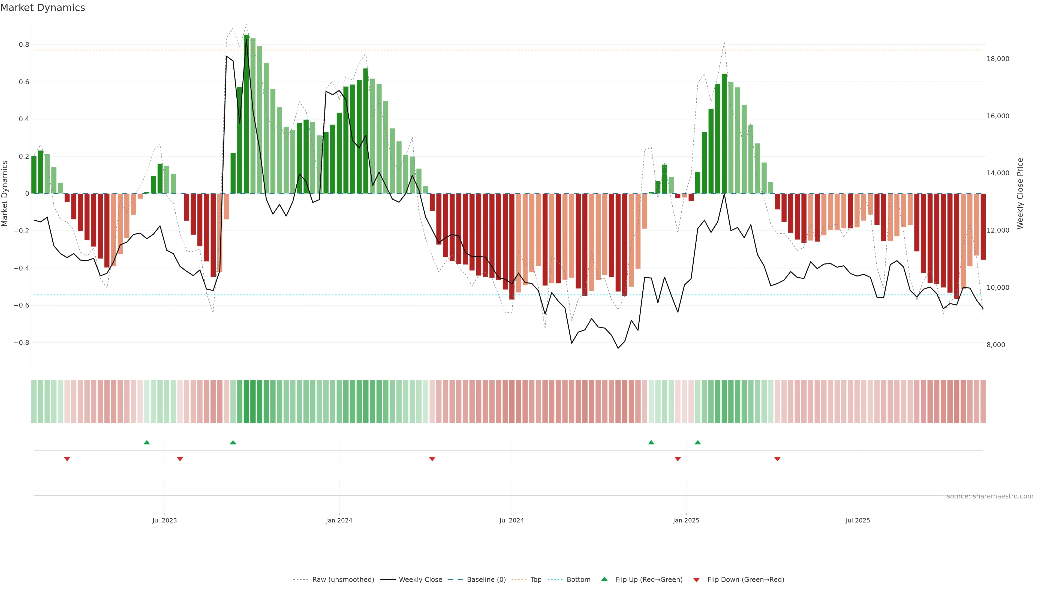The image size is (1047, 589).
Task: Click green Flip Up marker just before Jul 2023
Action: click(147, 442)
